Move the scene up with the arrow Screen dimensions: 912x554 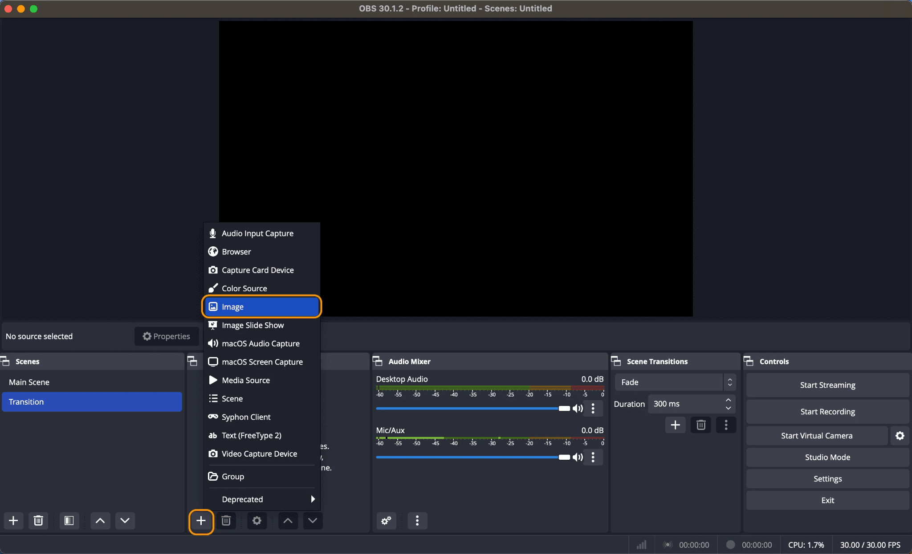pos(100,521)
